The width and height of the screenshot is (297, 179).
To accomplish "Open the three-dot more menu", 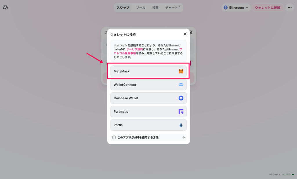I will (290, 8).
